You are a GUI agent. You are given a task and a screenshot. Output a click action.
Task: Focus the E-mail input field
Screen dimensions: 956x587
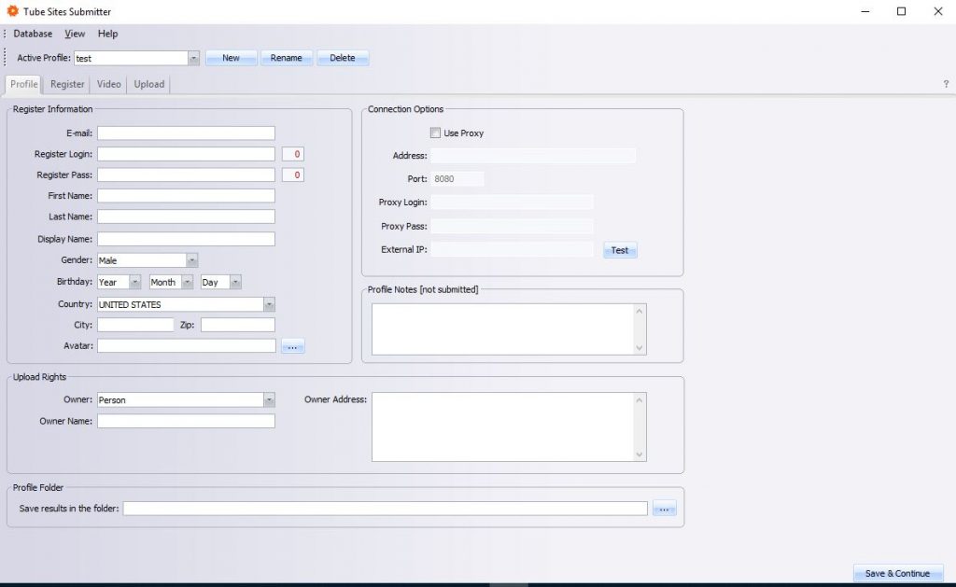pyautogui.click(x=186, y=133)
